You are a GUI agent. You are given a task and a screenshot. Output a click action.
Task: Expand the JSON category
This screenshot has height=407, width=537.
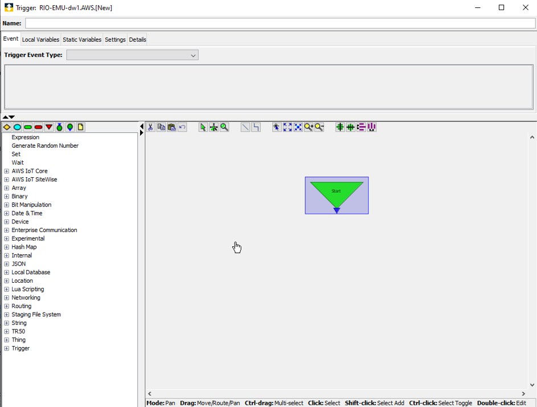(6, 264)
